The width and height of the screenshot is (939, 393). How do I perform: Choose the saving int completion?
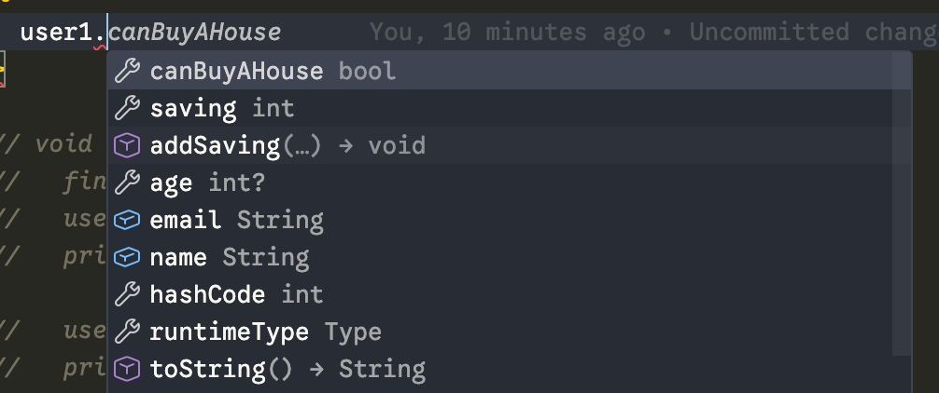point(222,108)
